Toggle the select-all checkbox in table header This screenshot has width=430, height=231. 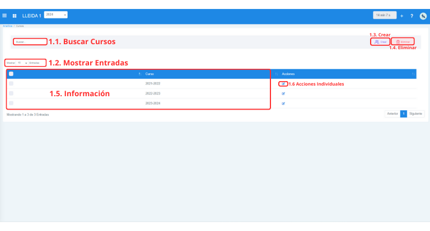click(11, 74)
